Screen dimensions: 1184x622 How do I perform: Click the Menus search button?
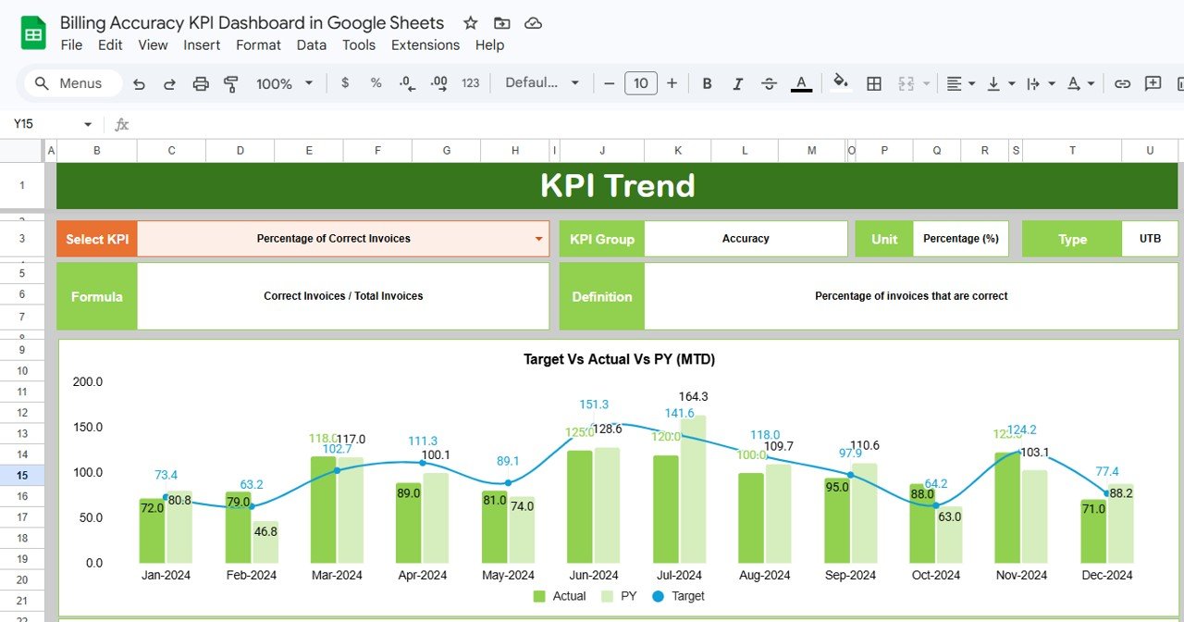point(72,82)
